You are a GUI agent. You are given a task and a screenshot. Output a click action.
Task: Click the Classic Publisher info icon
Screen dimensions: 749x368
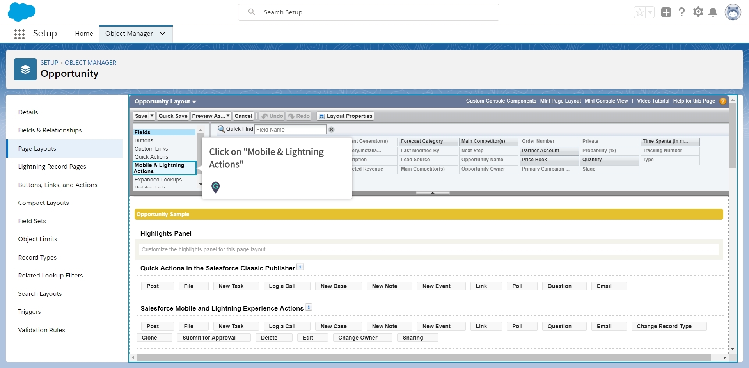pyautogui.click(x=300, y=267)
